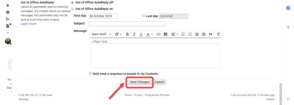Click the Save Changes button
The image size is (294, 105).
140,82
